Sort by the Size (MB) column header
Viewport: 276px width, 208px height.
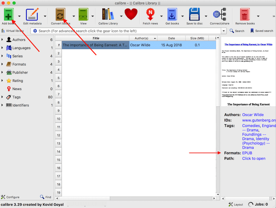pyautogui.click(x=197, y=38)
